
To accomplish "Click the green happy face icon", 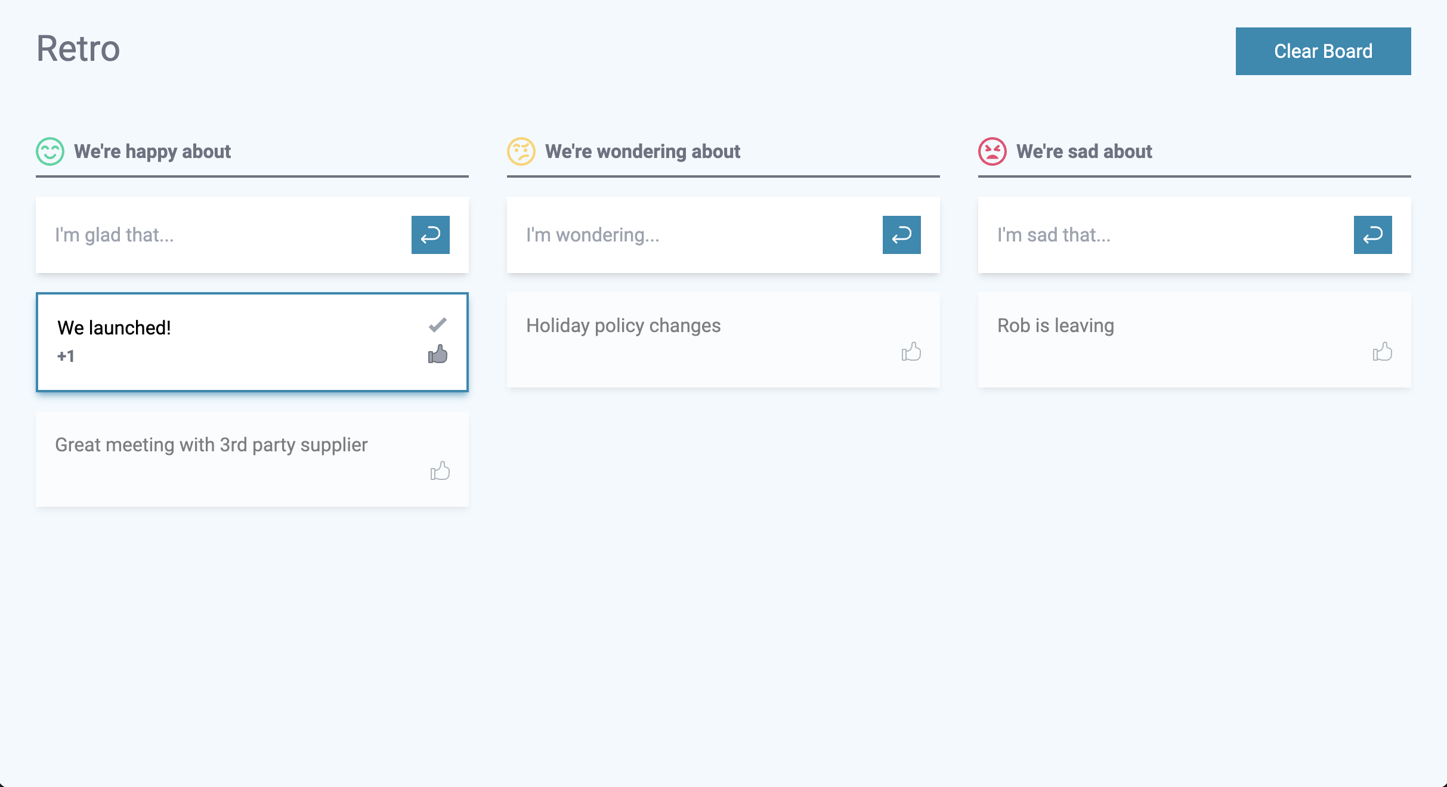I will pyautogui.click(x=50, y=151).
